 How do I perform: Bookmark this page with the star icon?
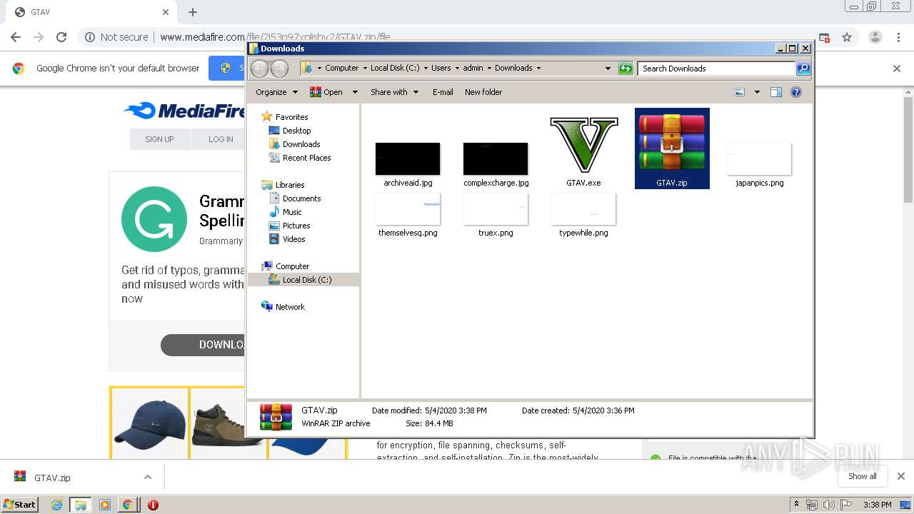pos(847,37)
